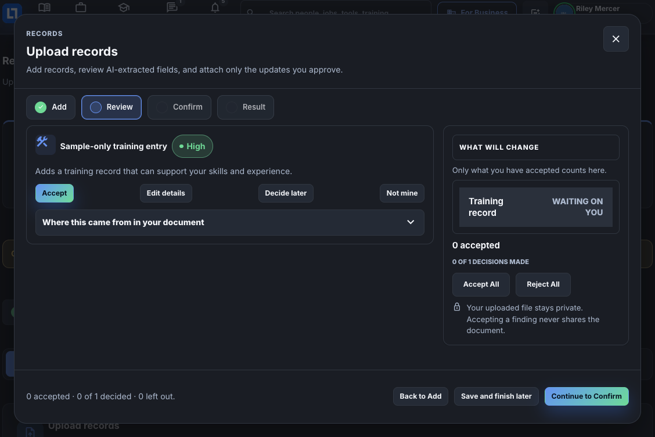The height and width of the screenshot is (437, 655).
Task: Click the circle indicator on Confirm step
Action: click(x=162, y=107)
